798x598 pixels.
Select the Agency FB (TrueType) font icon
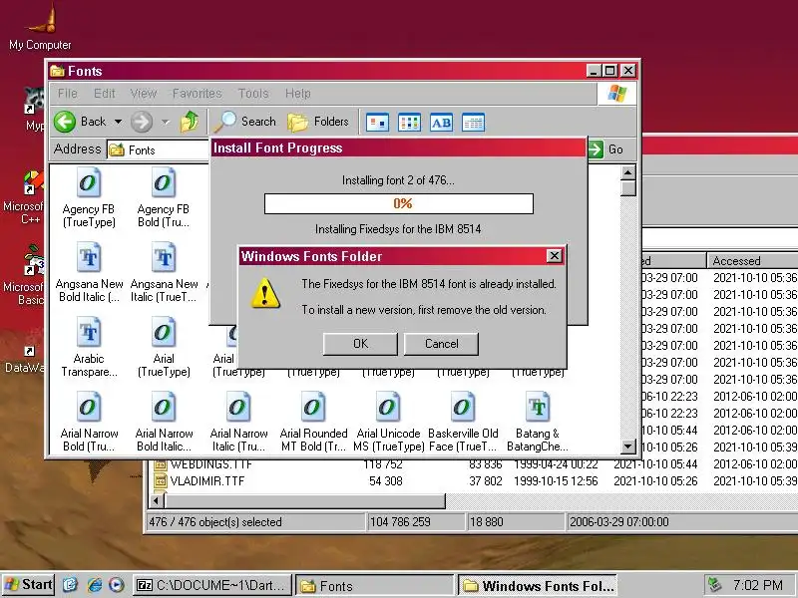pyautogui.click(x=89, y=198)
